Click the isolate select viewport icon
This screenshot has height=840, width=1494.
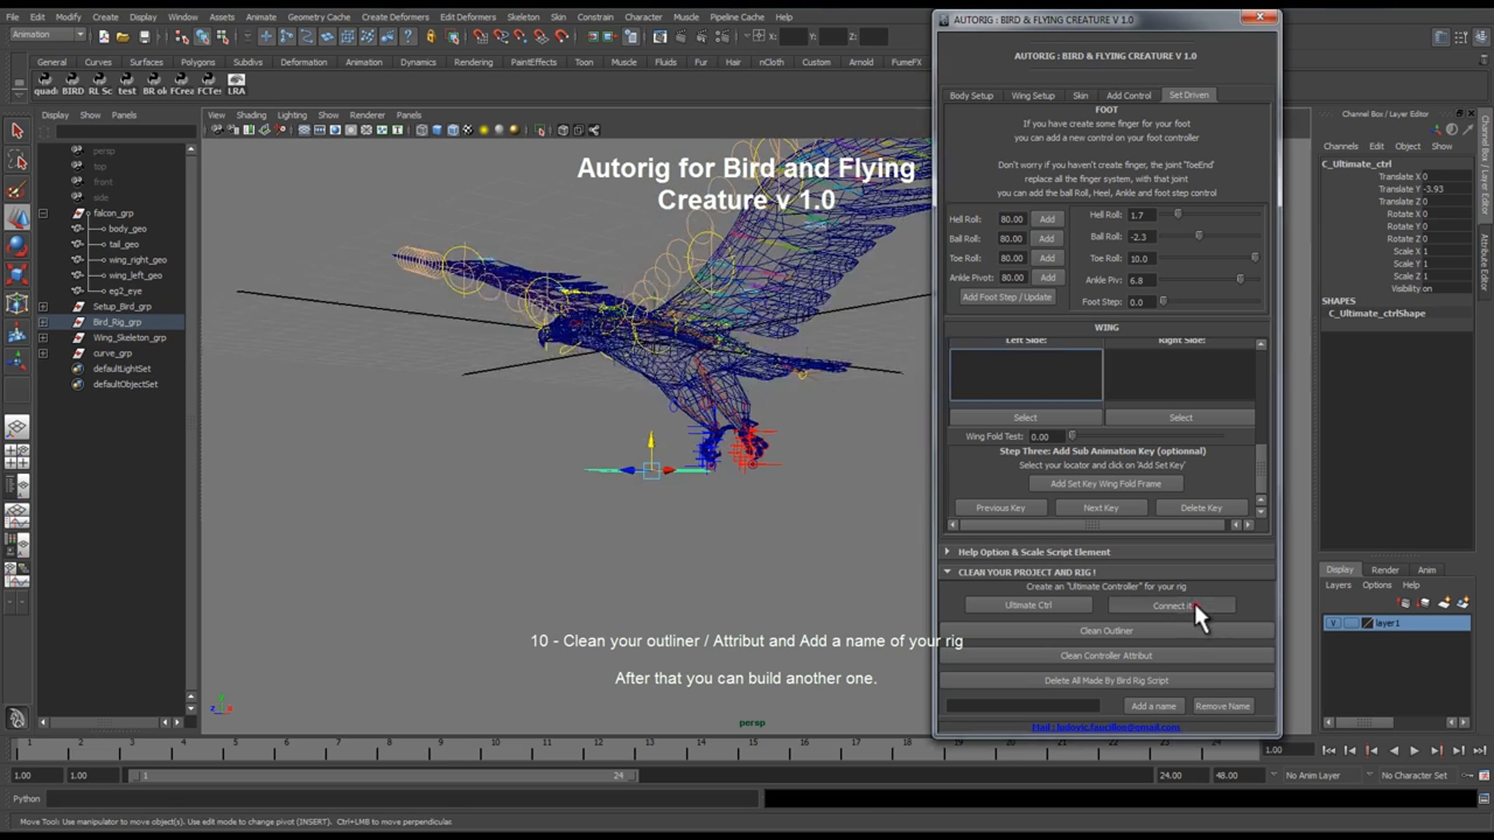pyautogui.click(x=540, y=130)
